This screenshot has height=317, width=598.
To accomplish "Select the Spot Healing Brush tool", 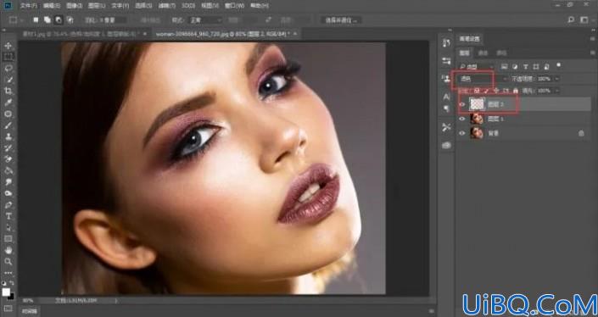I will click(8, 114).
